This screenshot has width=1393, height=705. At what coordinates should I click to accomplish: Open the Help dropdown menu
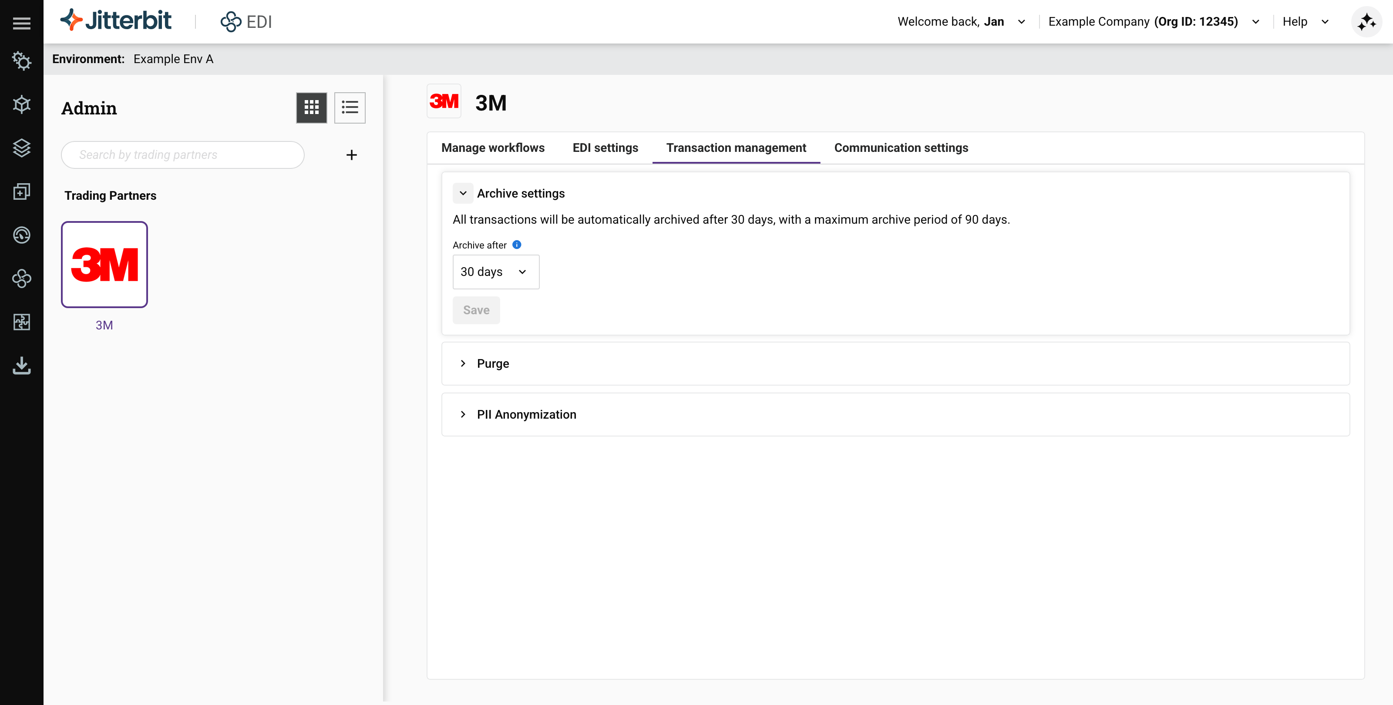point(1305,22)
